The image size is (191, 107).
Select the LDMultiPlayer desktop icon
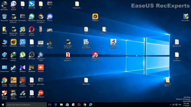tap(13, 43)
